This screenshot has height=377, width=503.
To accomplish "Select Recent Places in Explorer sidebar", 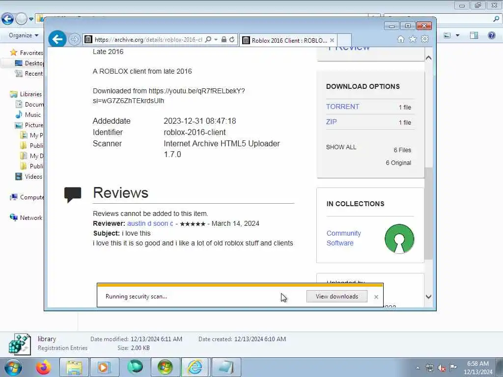I will [29, 74].
